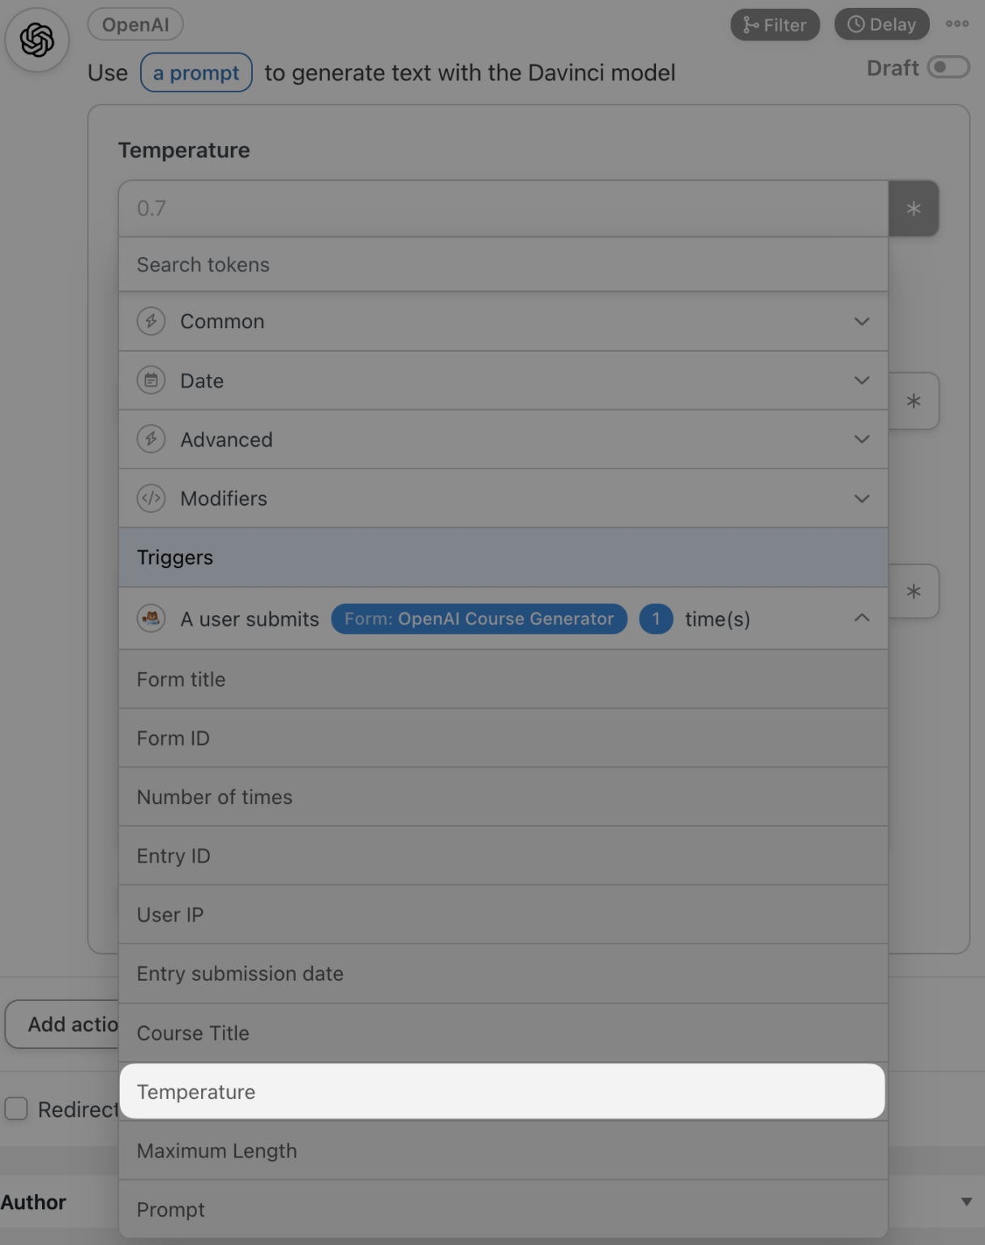985x1245 pixels.
Task: Click the asterisk token button next to Temperature field
Action: point(913,208)
